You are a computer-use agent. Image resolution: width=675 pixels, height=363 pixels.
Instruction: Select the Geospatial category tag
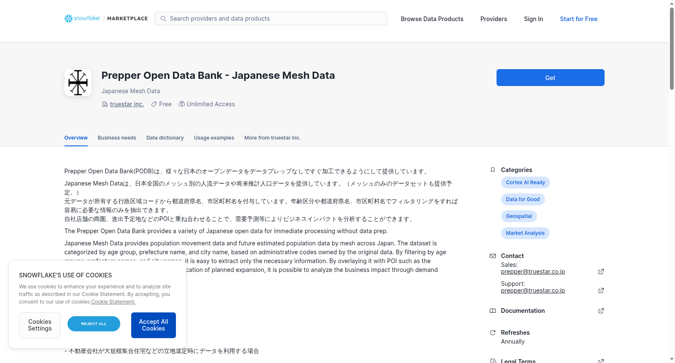tap(519, 216)
